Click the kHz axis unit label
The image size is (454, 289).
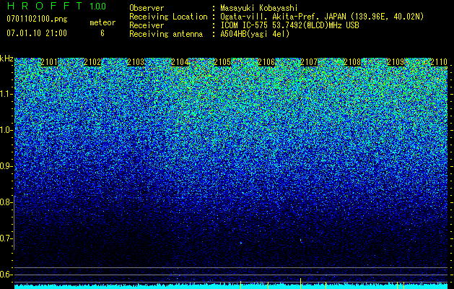click(6, 59)
